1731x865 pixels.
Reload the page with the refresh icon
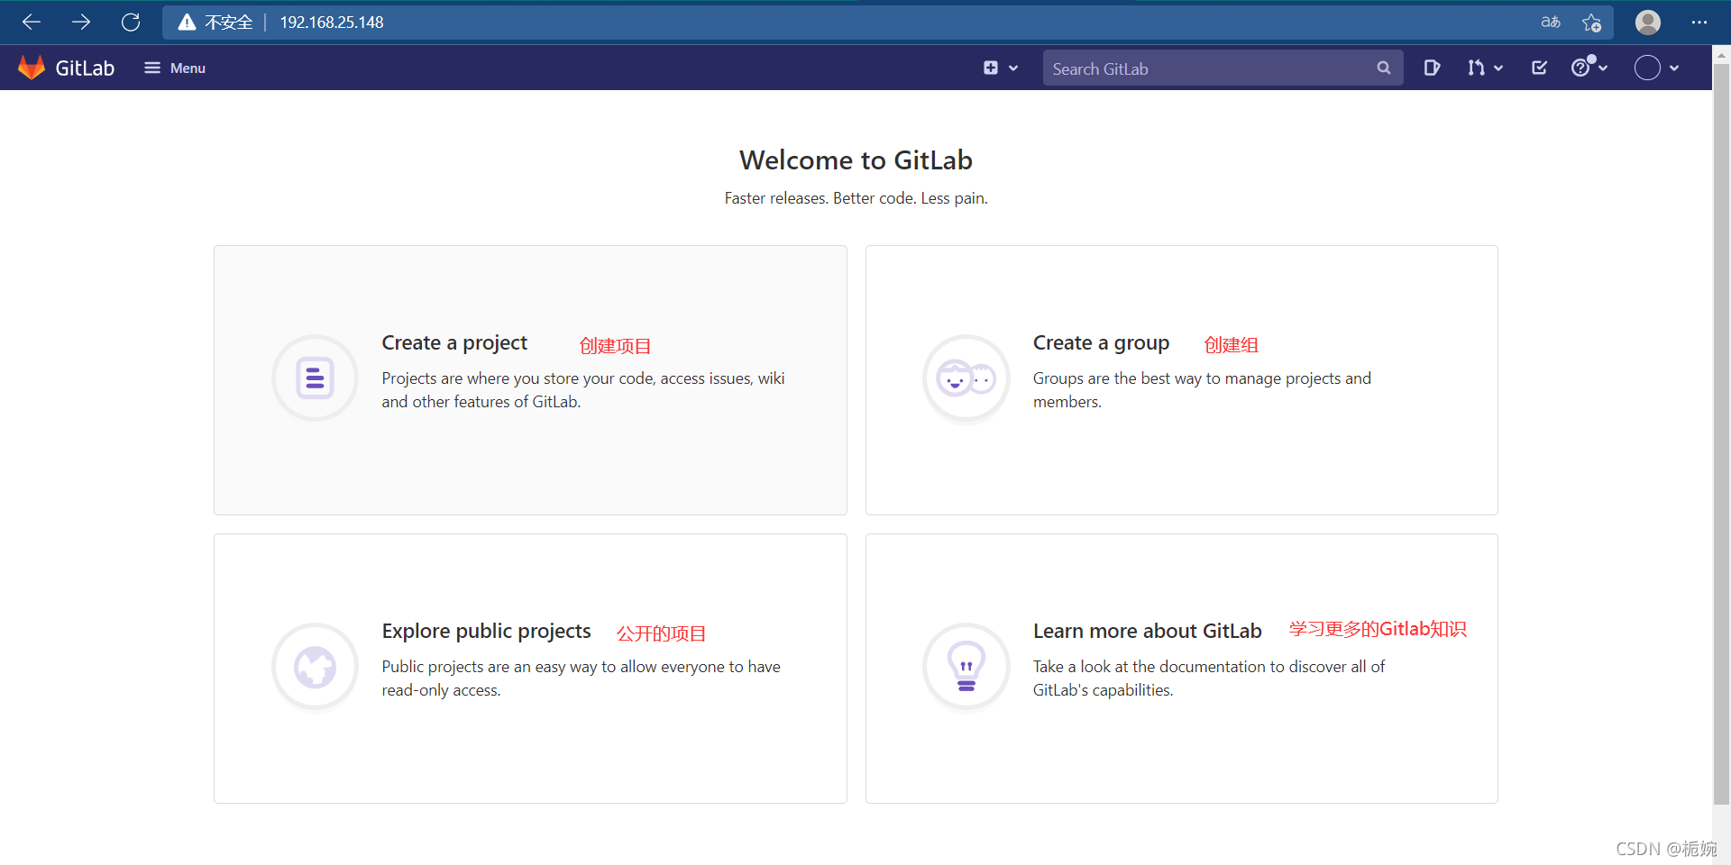coord(131,22)
